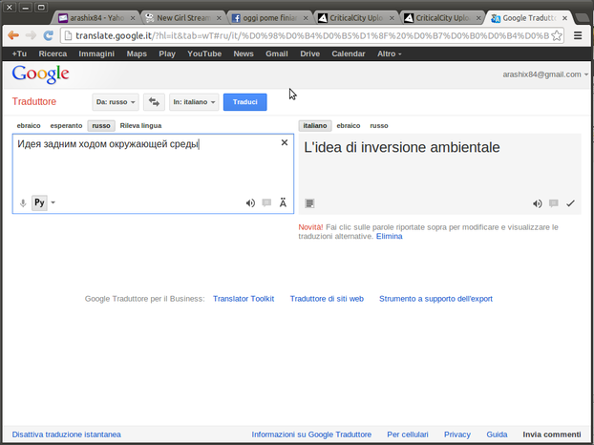The height and width of the screenshot is (445, 594).
Task: Listen to the Italian translation
Action: pyautogui.click(x=537, y=203)
